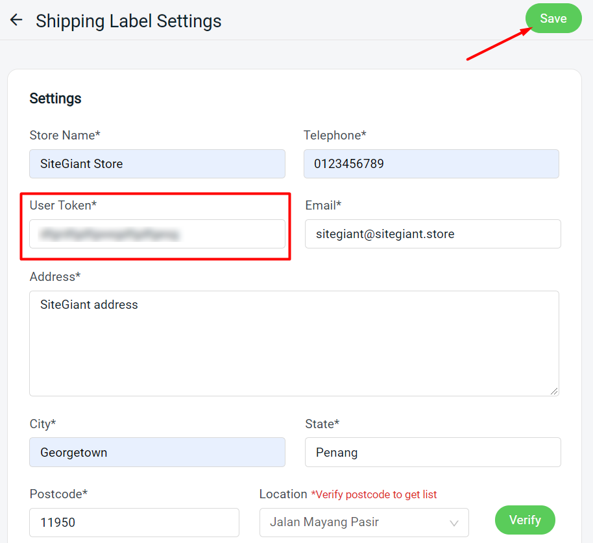Click the Store Name label text

(x=65, y=135)
